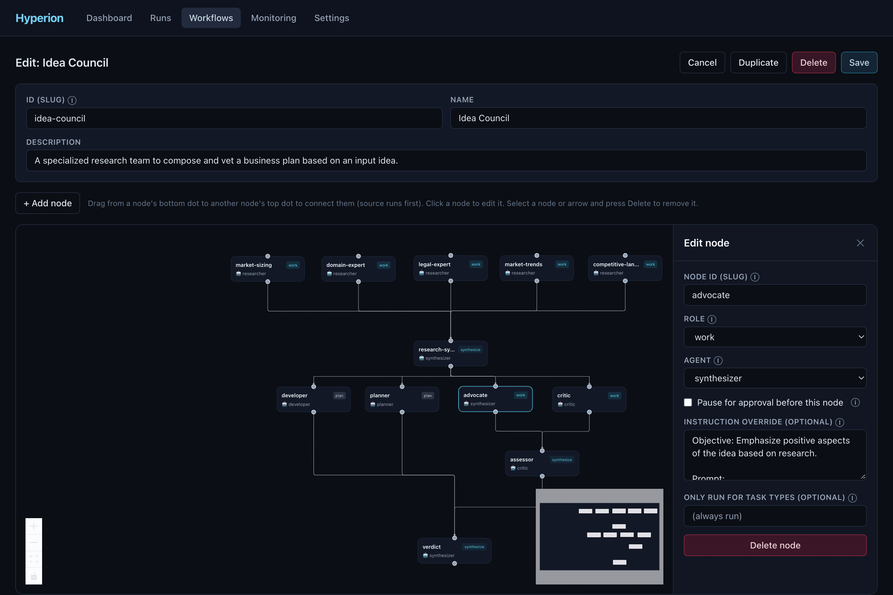Viewport: 893px width, 595px height.
Task: Click the workflow ID slug field
Action: point(234,118)
